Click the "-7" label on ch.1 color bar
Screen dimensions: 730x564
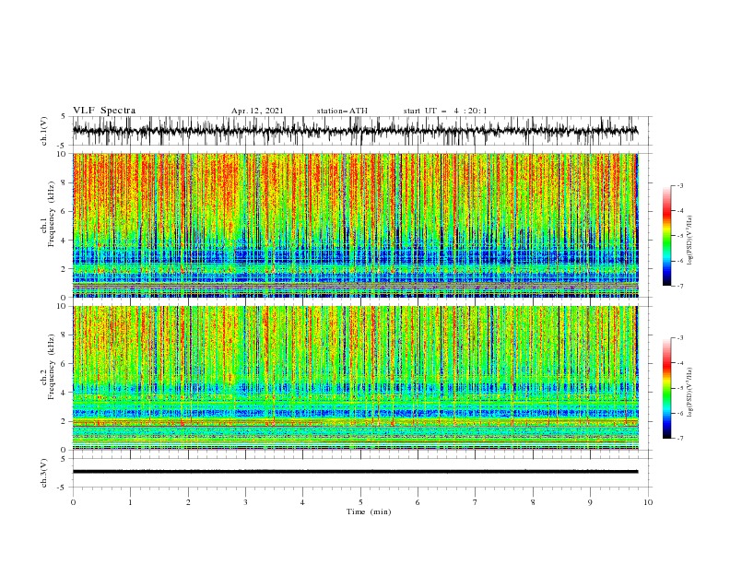click(679, 286)
